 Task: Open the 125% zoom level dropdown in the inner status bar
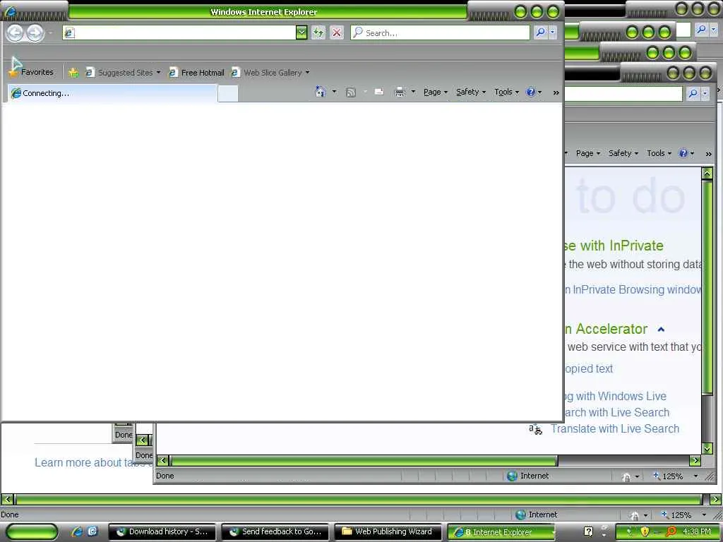pyautogui.click(x=695, y=476)
